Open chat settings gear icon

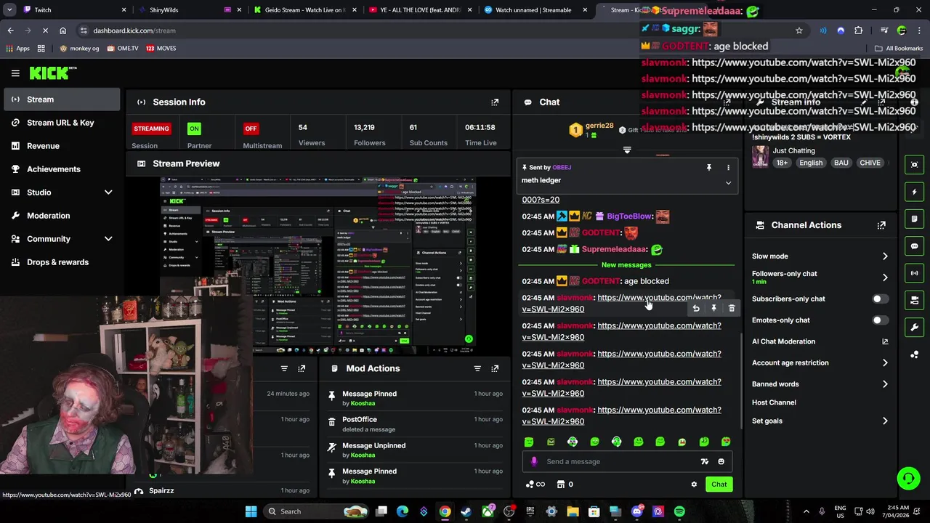[694, 485]
